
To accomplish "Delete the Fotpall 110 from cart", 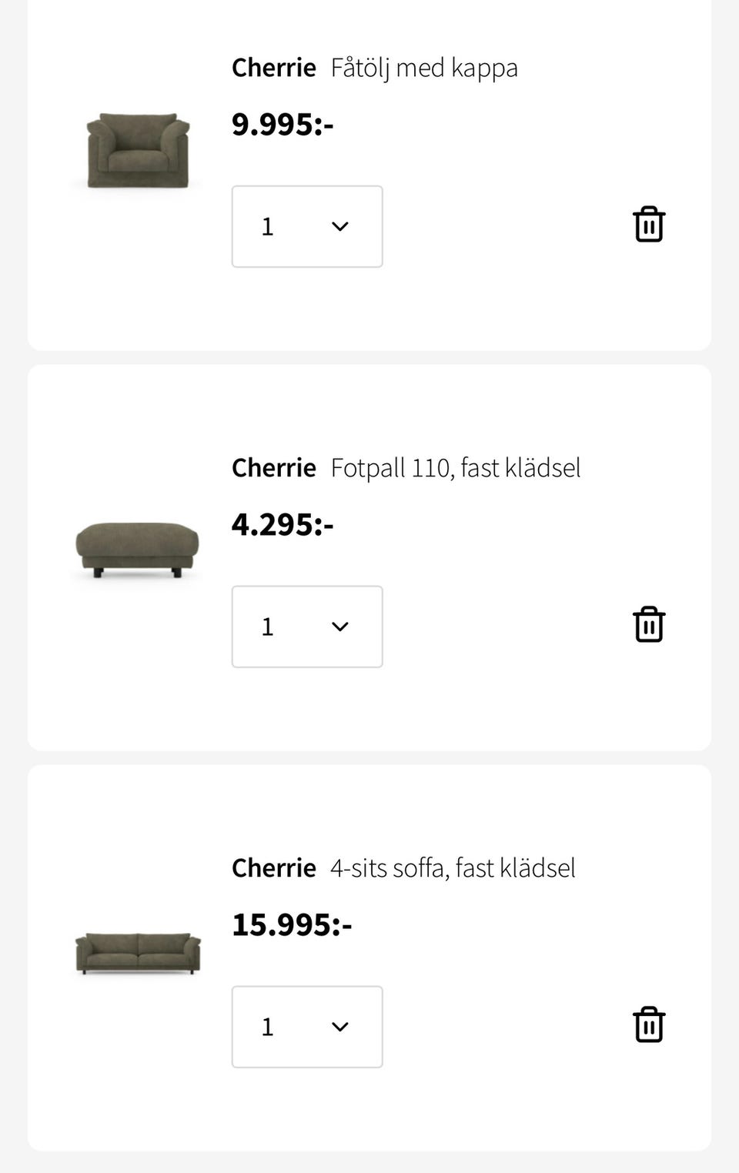I will [649, 624].
